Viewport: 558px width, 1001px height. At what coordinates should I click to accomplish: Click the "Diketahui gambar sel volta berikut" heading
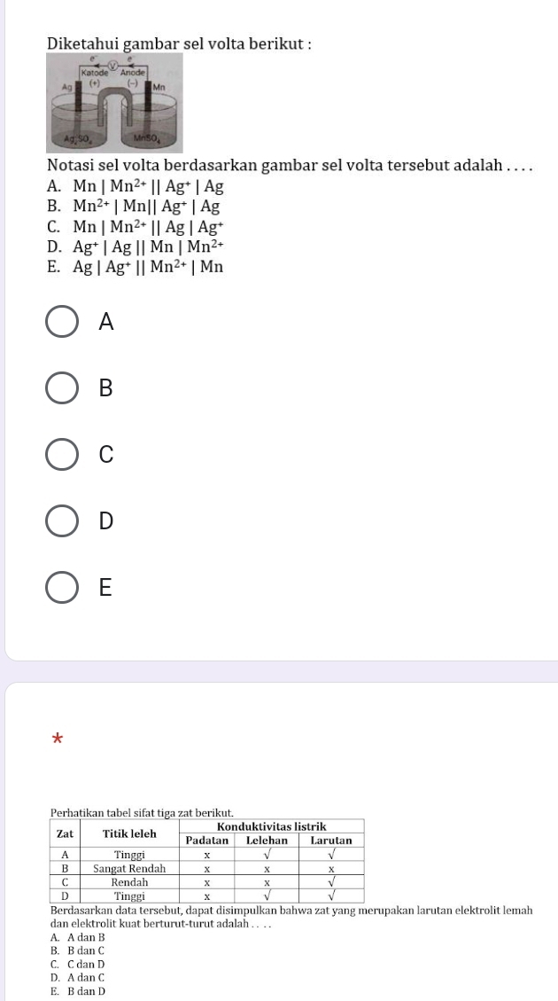167,43
